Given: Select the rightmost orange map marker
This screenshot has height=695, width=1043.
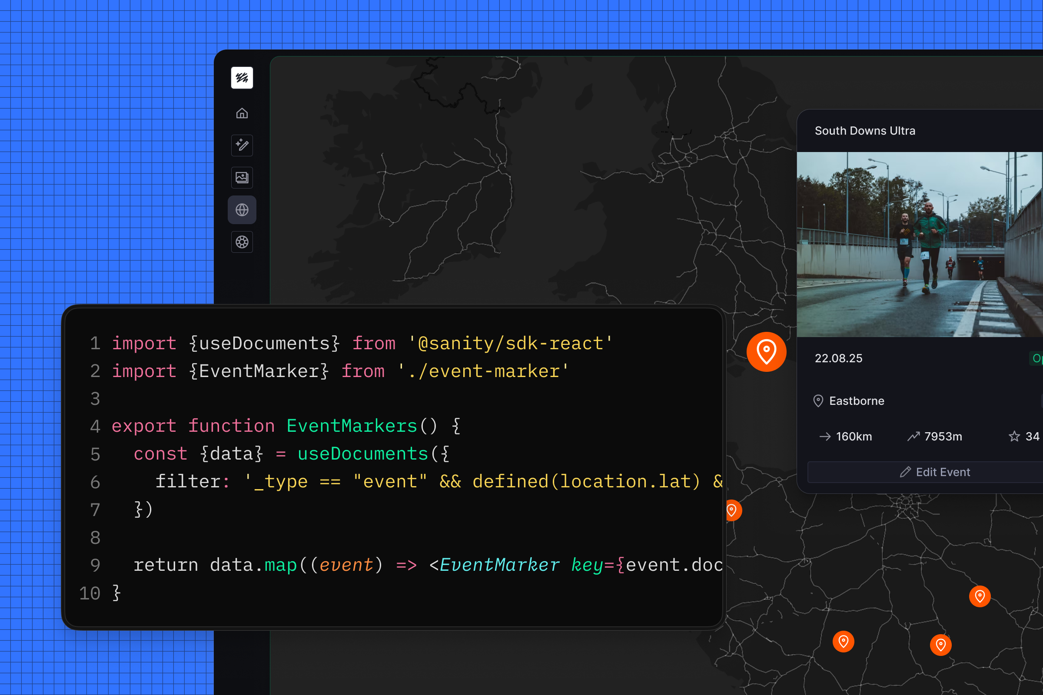Looking at the screenshot, I should tap(980, 596).
